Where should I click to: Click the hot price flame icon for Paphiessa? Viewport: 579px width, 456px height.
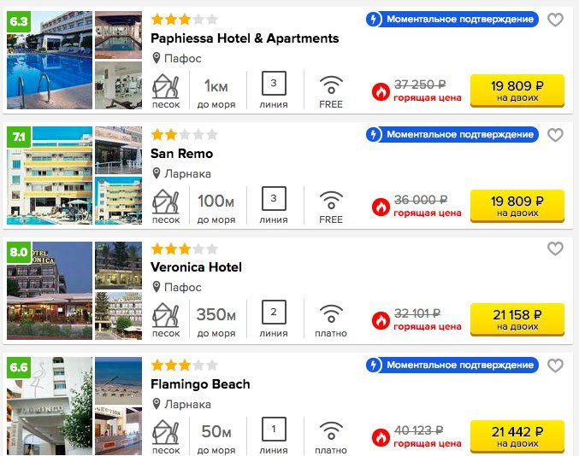(x=381, y=91)
